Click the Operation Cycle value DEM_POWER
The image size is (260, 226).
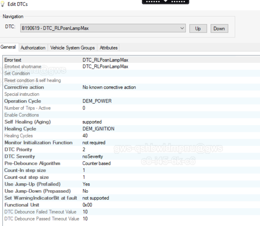[x=97, y=101]
